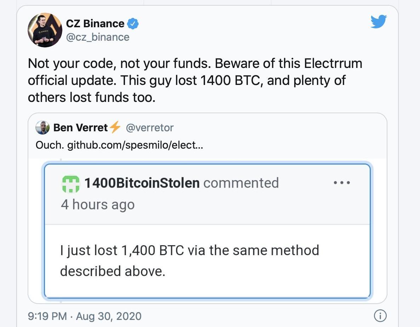Open the github.com/spesmilo link

coord(135,145)
